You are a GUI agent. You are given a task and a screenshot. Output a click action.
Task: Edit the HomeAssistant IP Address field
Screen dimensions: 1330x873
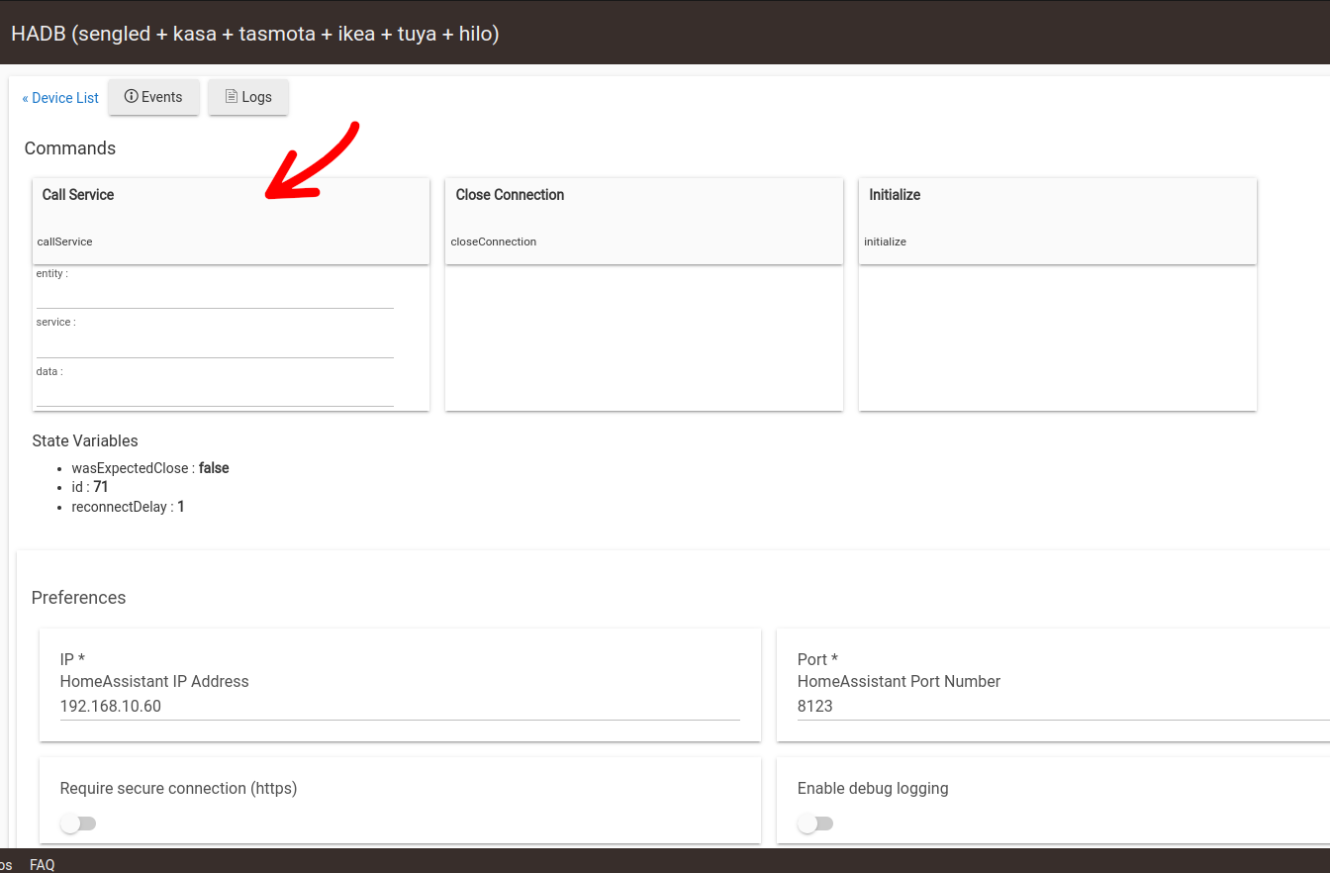400,707
